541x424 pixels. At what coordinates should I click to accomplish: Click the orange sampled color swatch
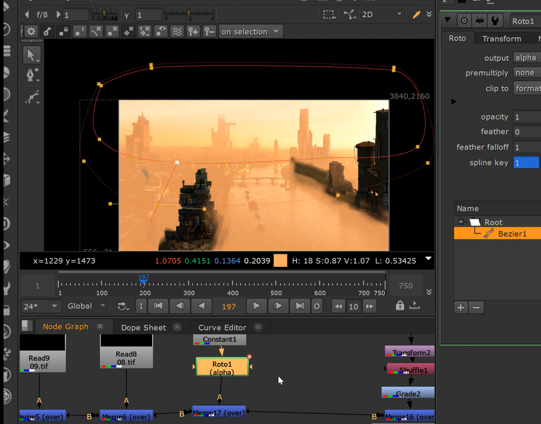coord(281,260)
